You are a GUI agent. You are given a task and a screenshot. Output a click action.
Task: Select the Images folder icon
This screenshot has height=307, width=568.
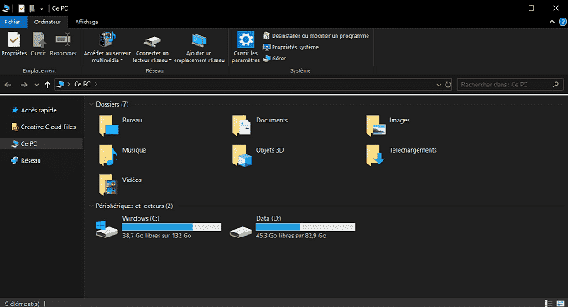pyautogui.click(x=375, y=125)
